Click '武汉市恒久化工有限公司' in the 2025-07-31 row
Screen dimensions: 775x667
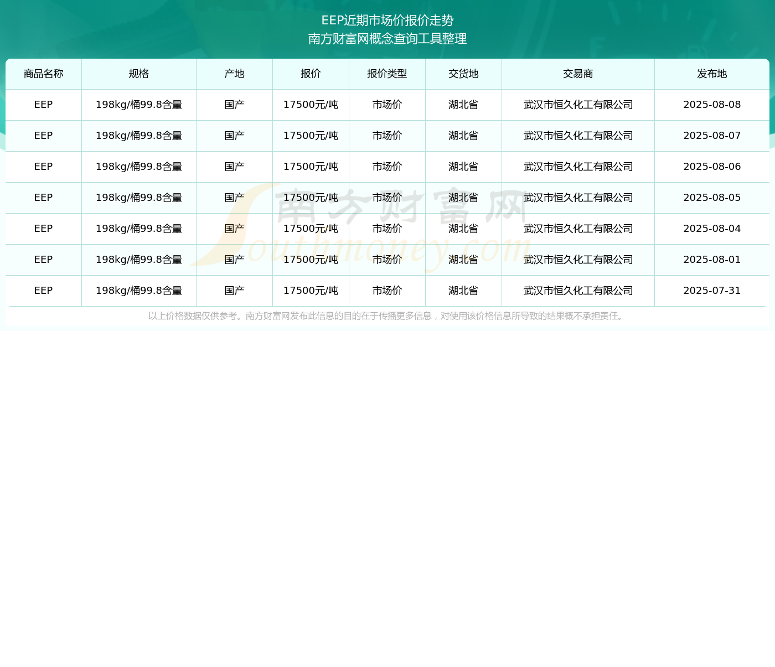pyautogui.click(x=578, y=291)
